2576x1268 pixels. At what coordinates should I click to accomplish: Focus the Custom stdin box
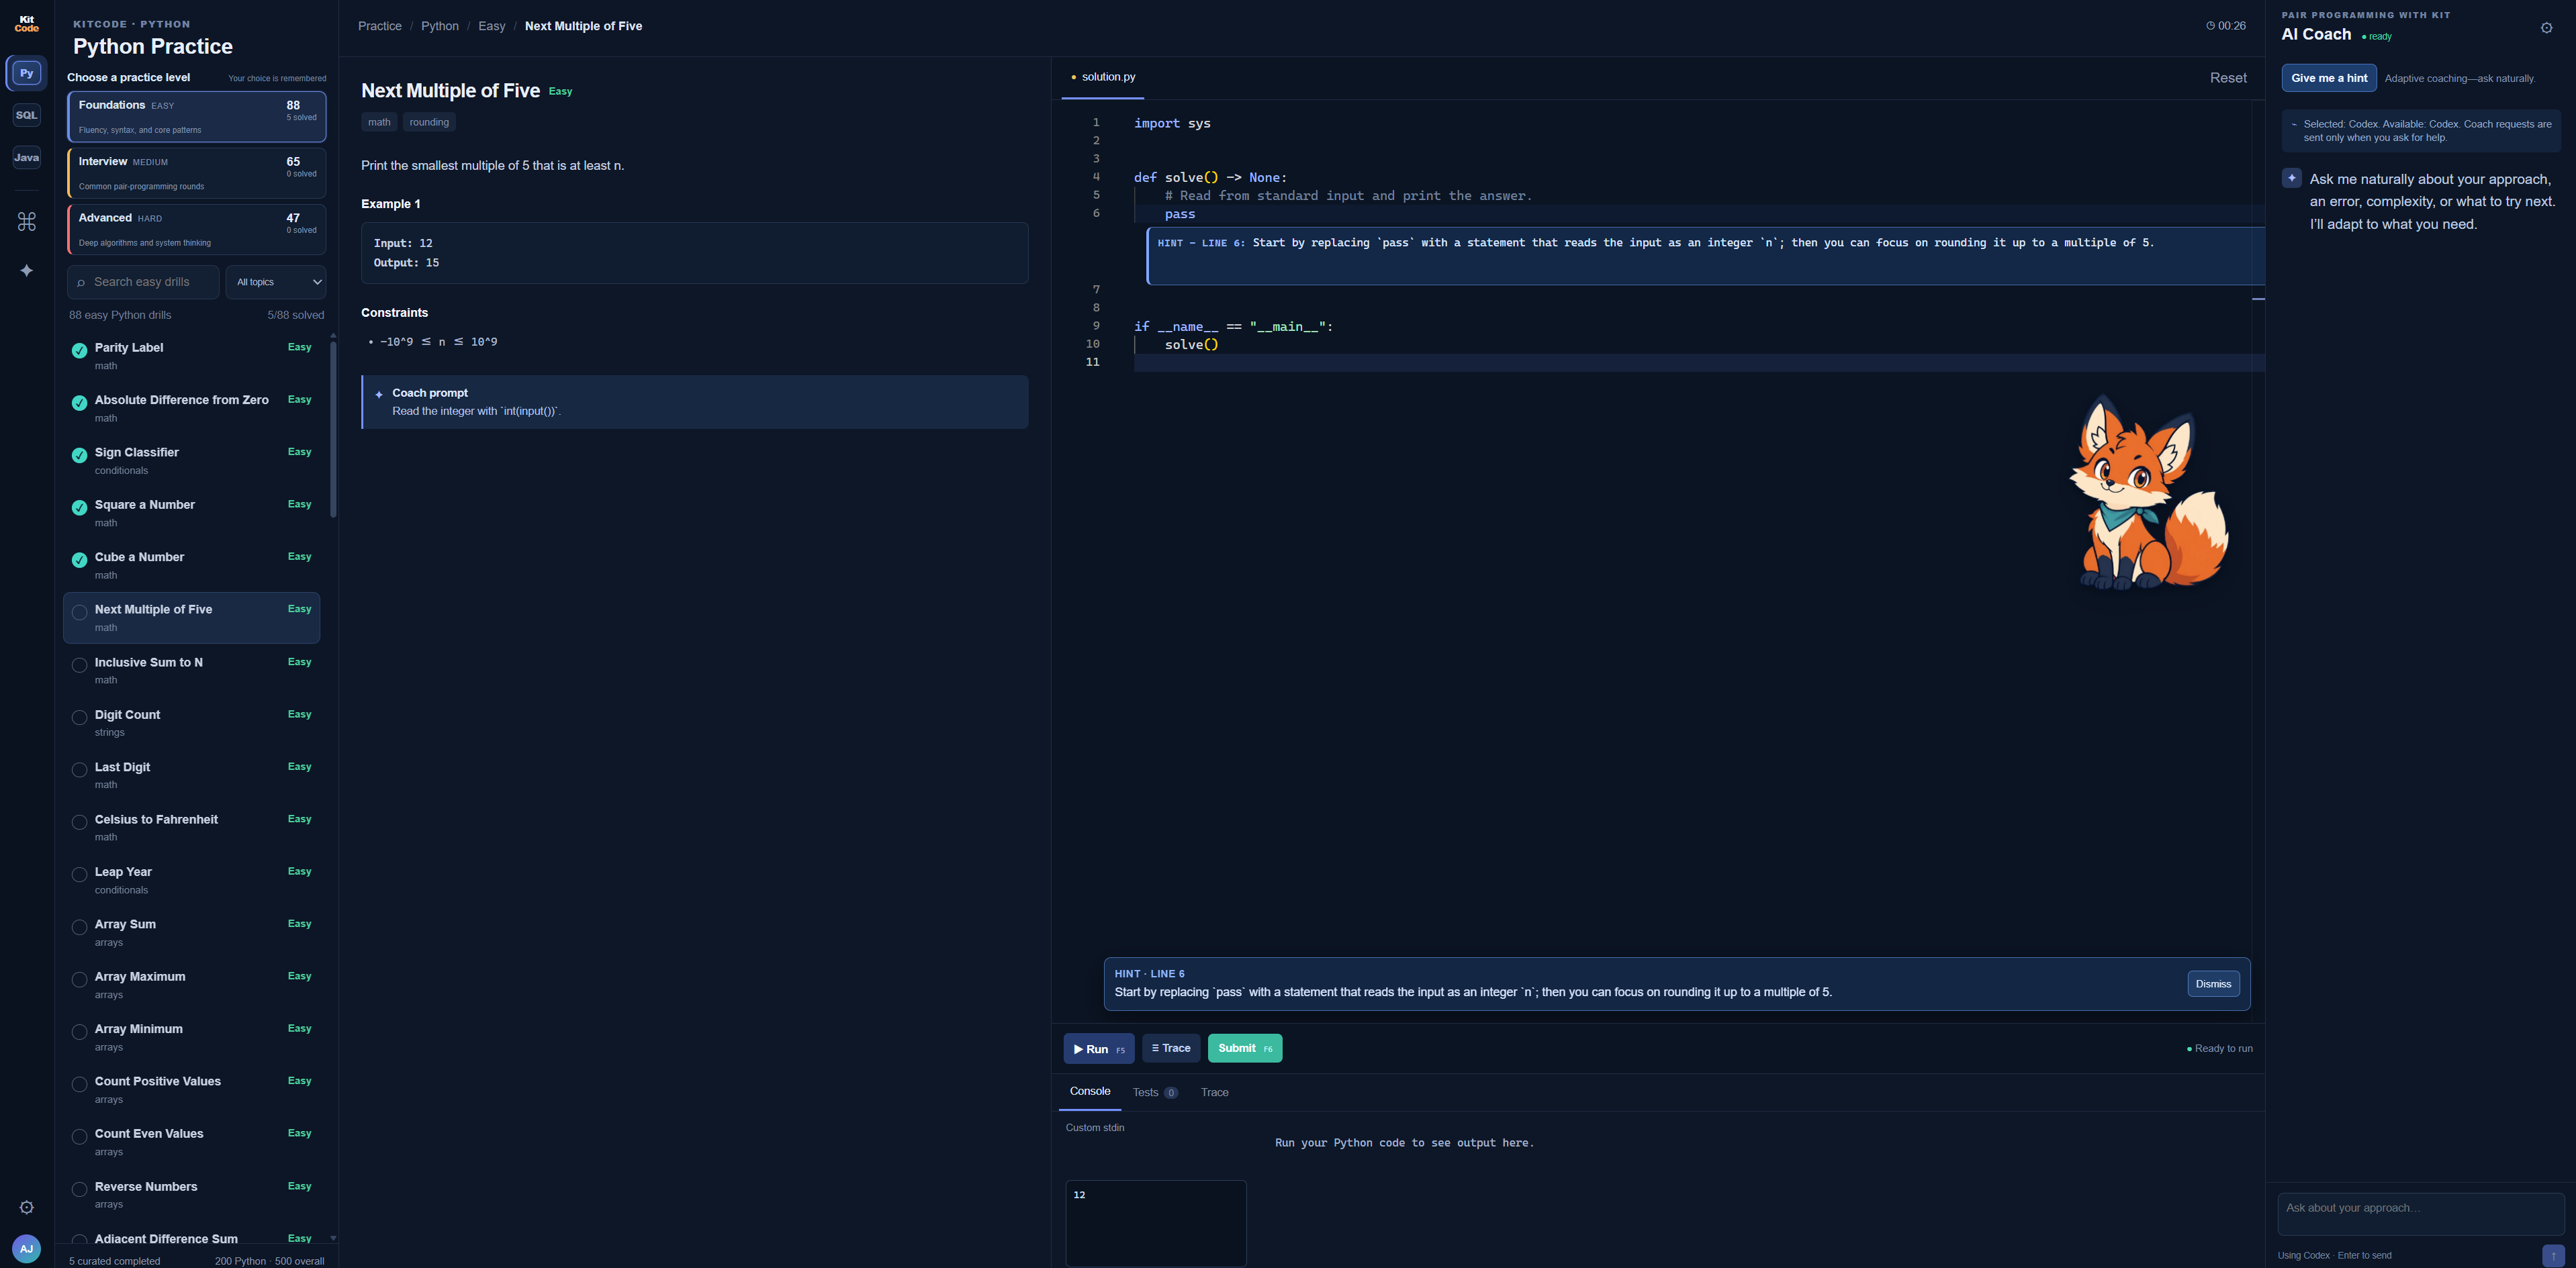(1156, 1223)
